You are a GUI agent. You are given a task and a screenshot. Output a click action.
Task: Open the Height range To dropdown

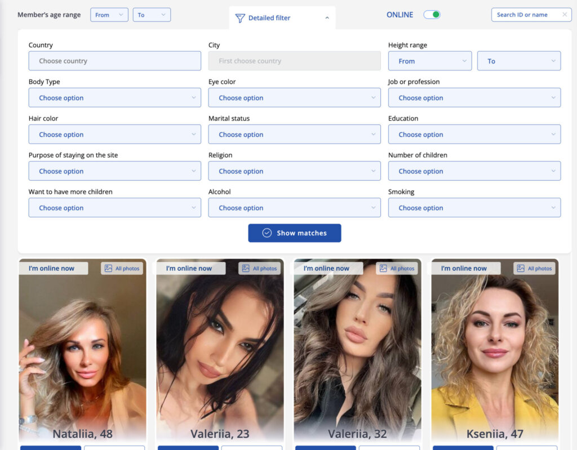(518, 60)
